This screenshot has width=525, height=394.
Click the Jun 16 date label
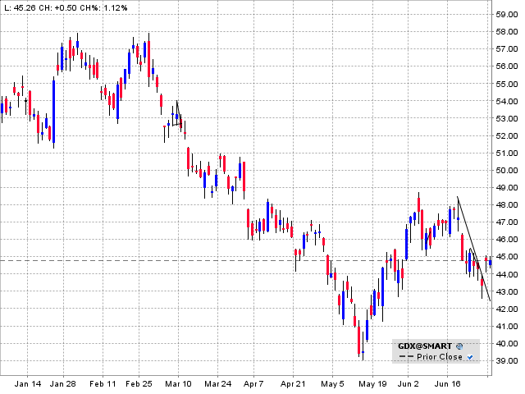click(x=447, y=384)
